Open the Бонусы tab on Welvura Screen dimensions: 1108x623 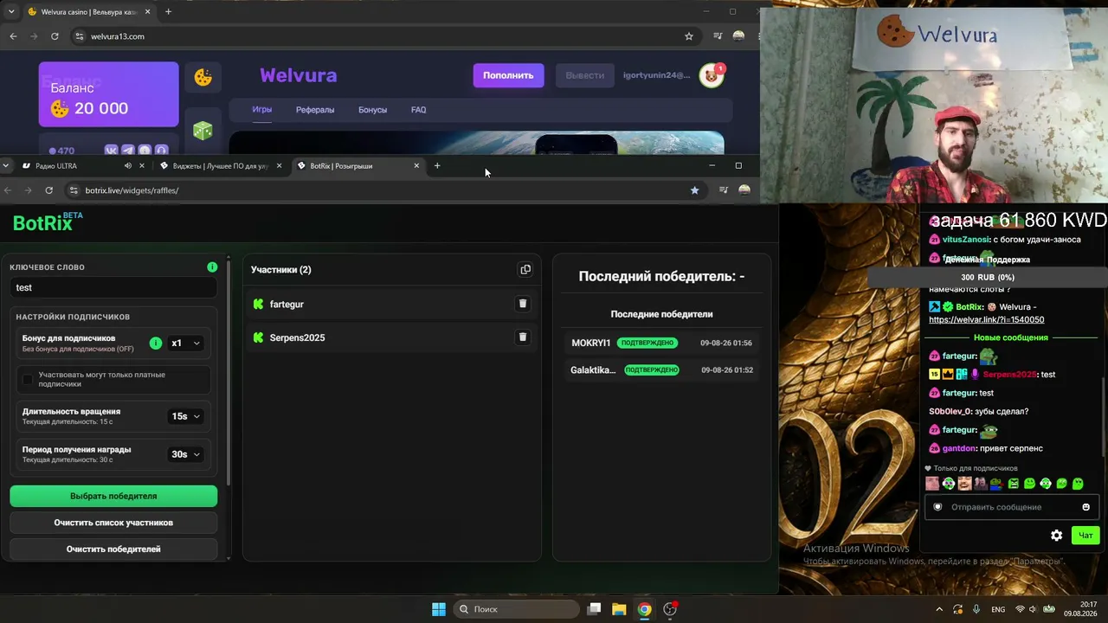pos(373,110)
